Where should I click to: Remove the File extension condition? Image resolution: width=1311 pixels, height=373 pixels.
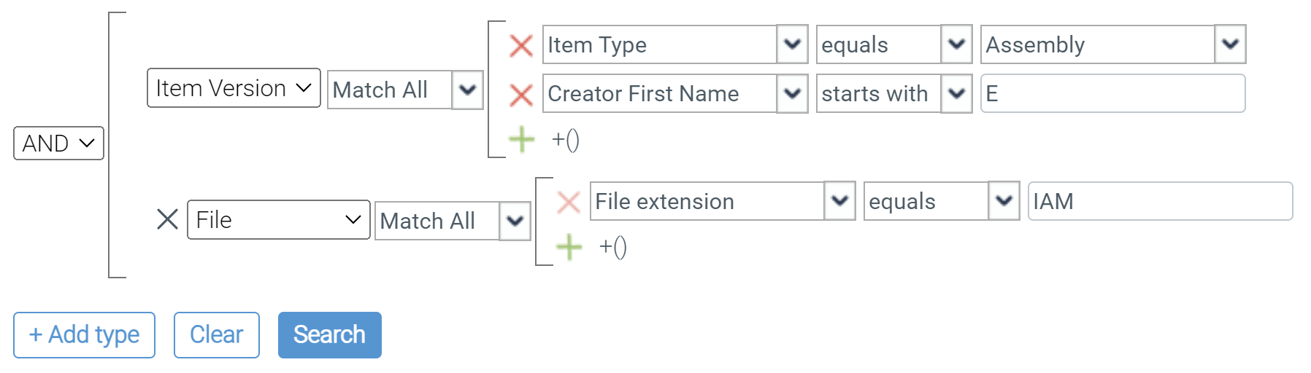click(568, 202)
